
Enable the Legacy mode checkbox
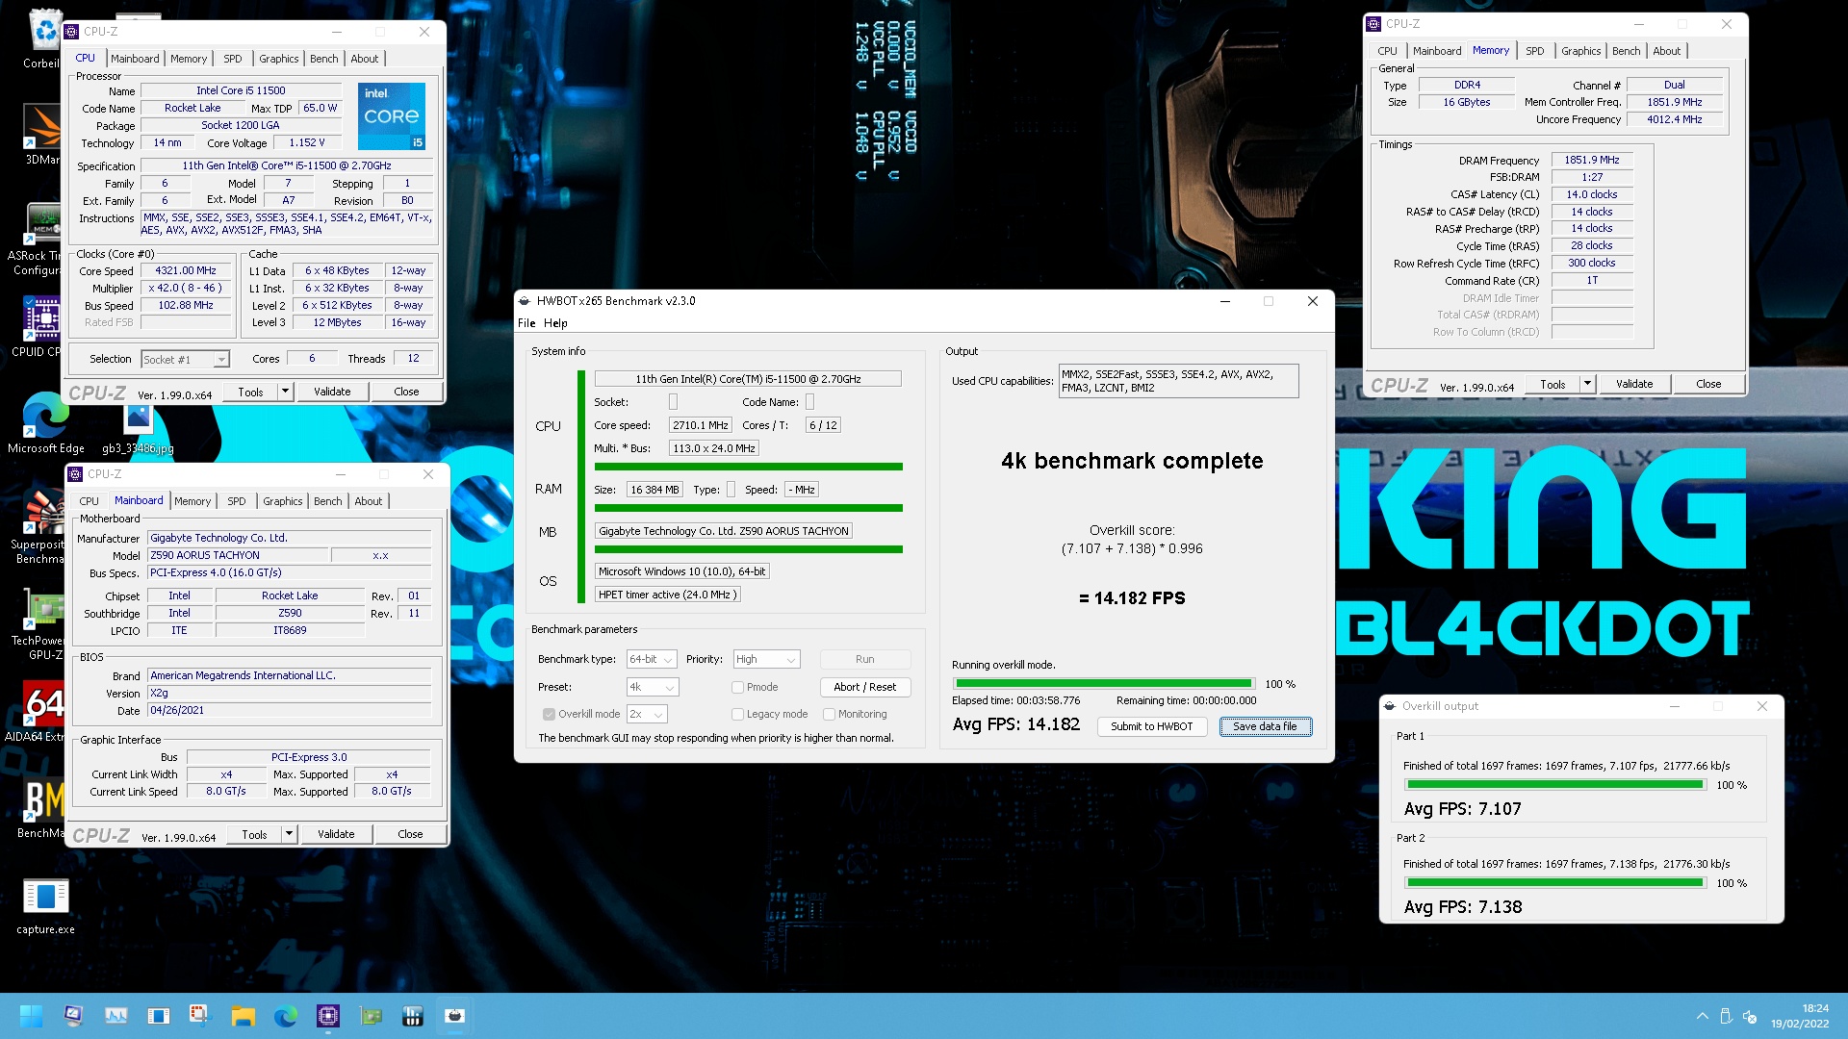(x=737, y=714)
